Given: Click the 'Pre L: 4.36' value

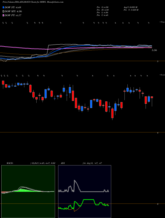Looking at the screenshot, I should pos(103,13).
